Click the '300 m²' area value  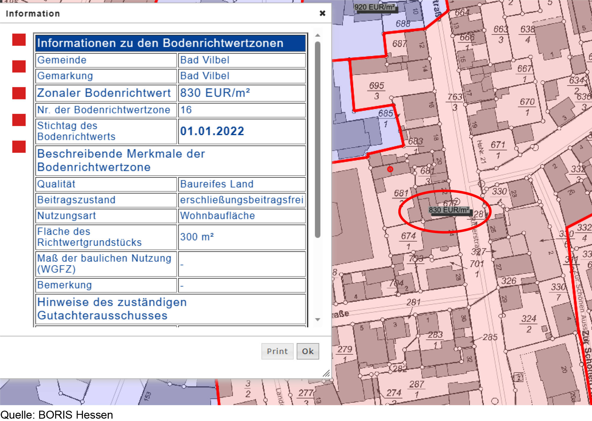tap(197, 237)
